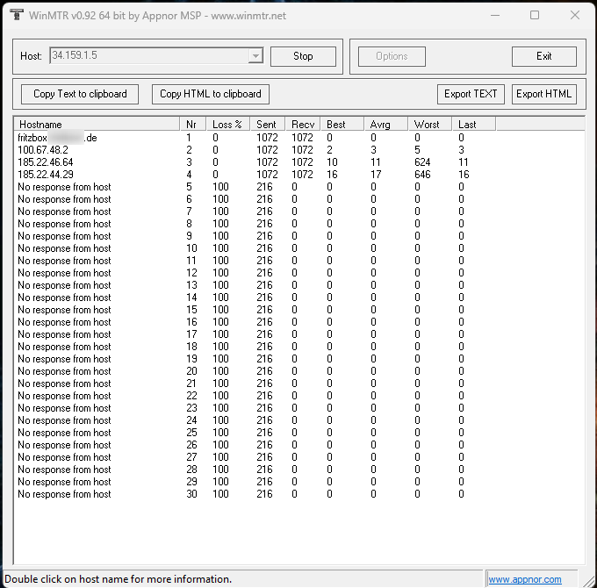The image size is (597, 588).
Task: Stop the running trace
Action: click(303, 56)
